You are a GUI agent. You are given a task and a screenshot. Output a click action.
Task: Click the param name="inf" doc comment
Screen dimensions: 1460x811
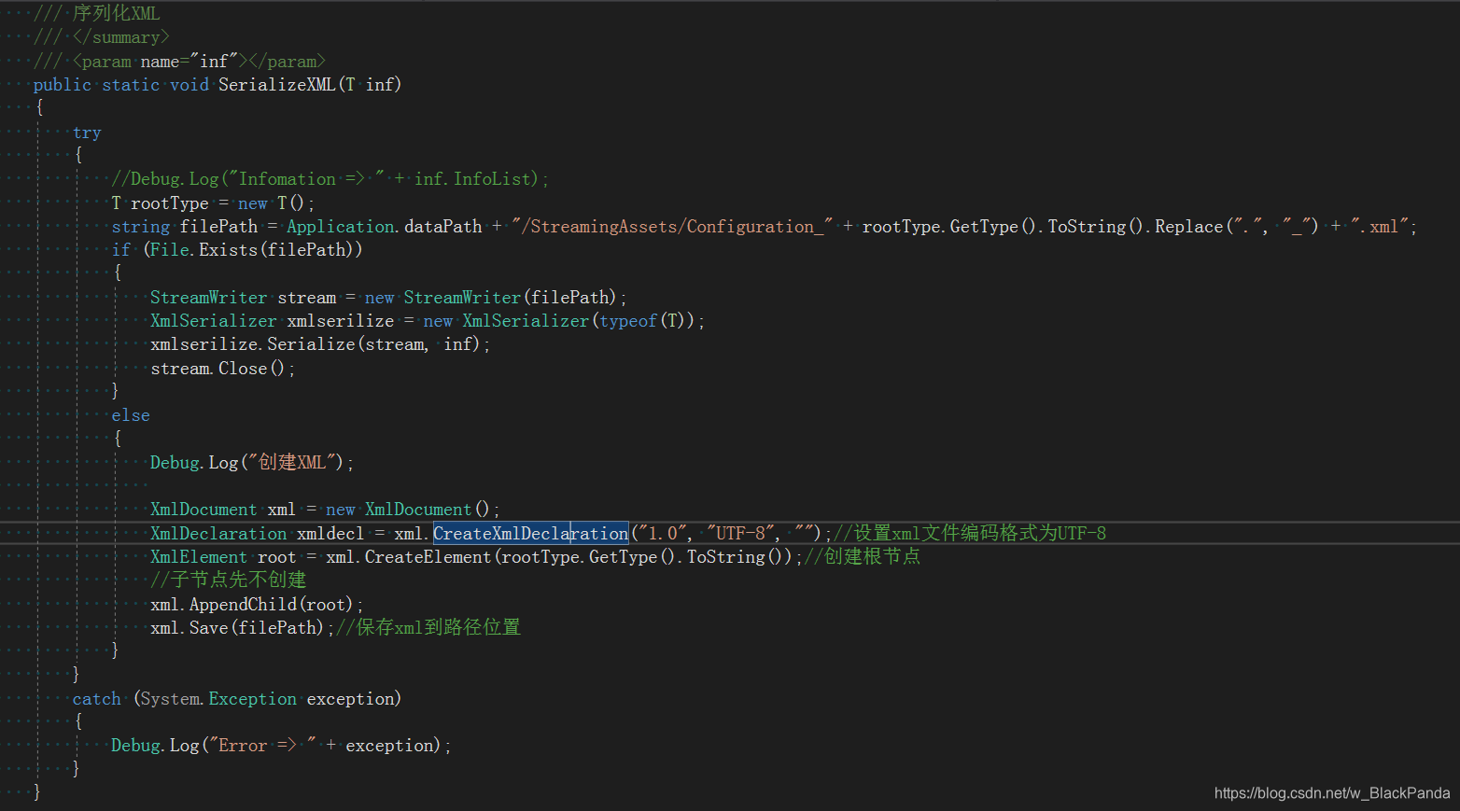177,61
